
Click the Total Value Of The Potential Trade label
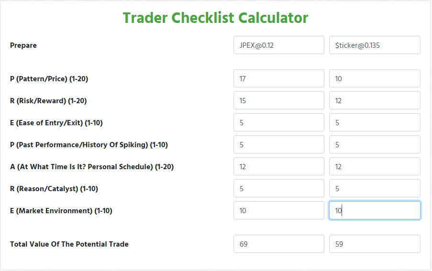[69, 244]
